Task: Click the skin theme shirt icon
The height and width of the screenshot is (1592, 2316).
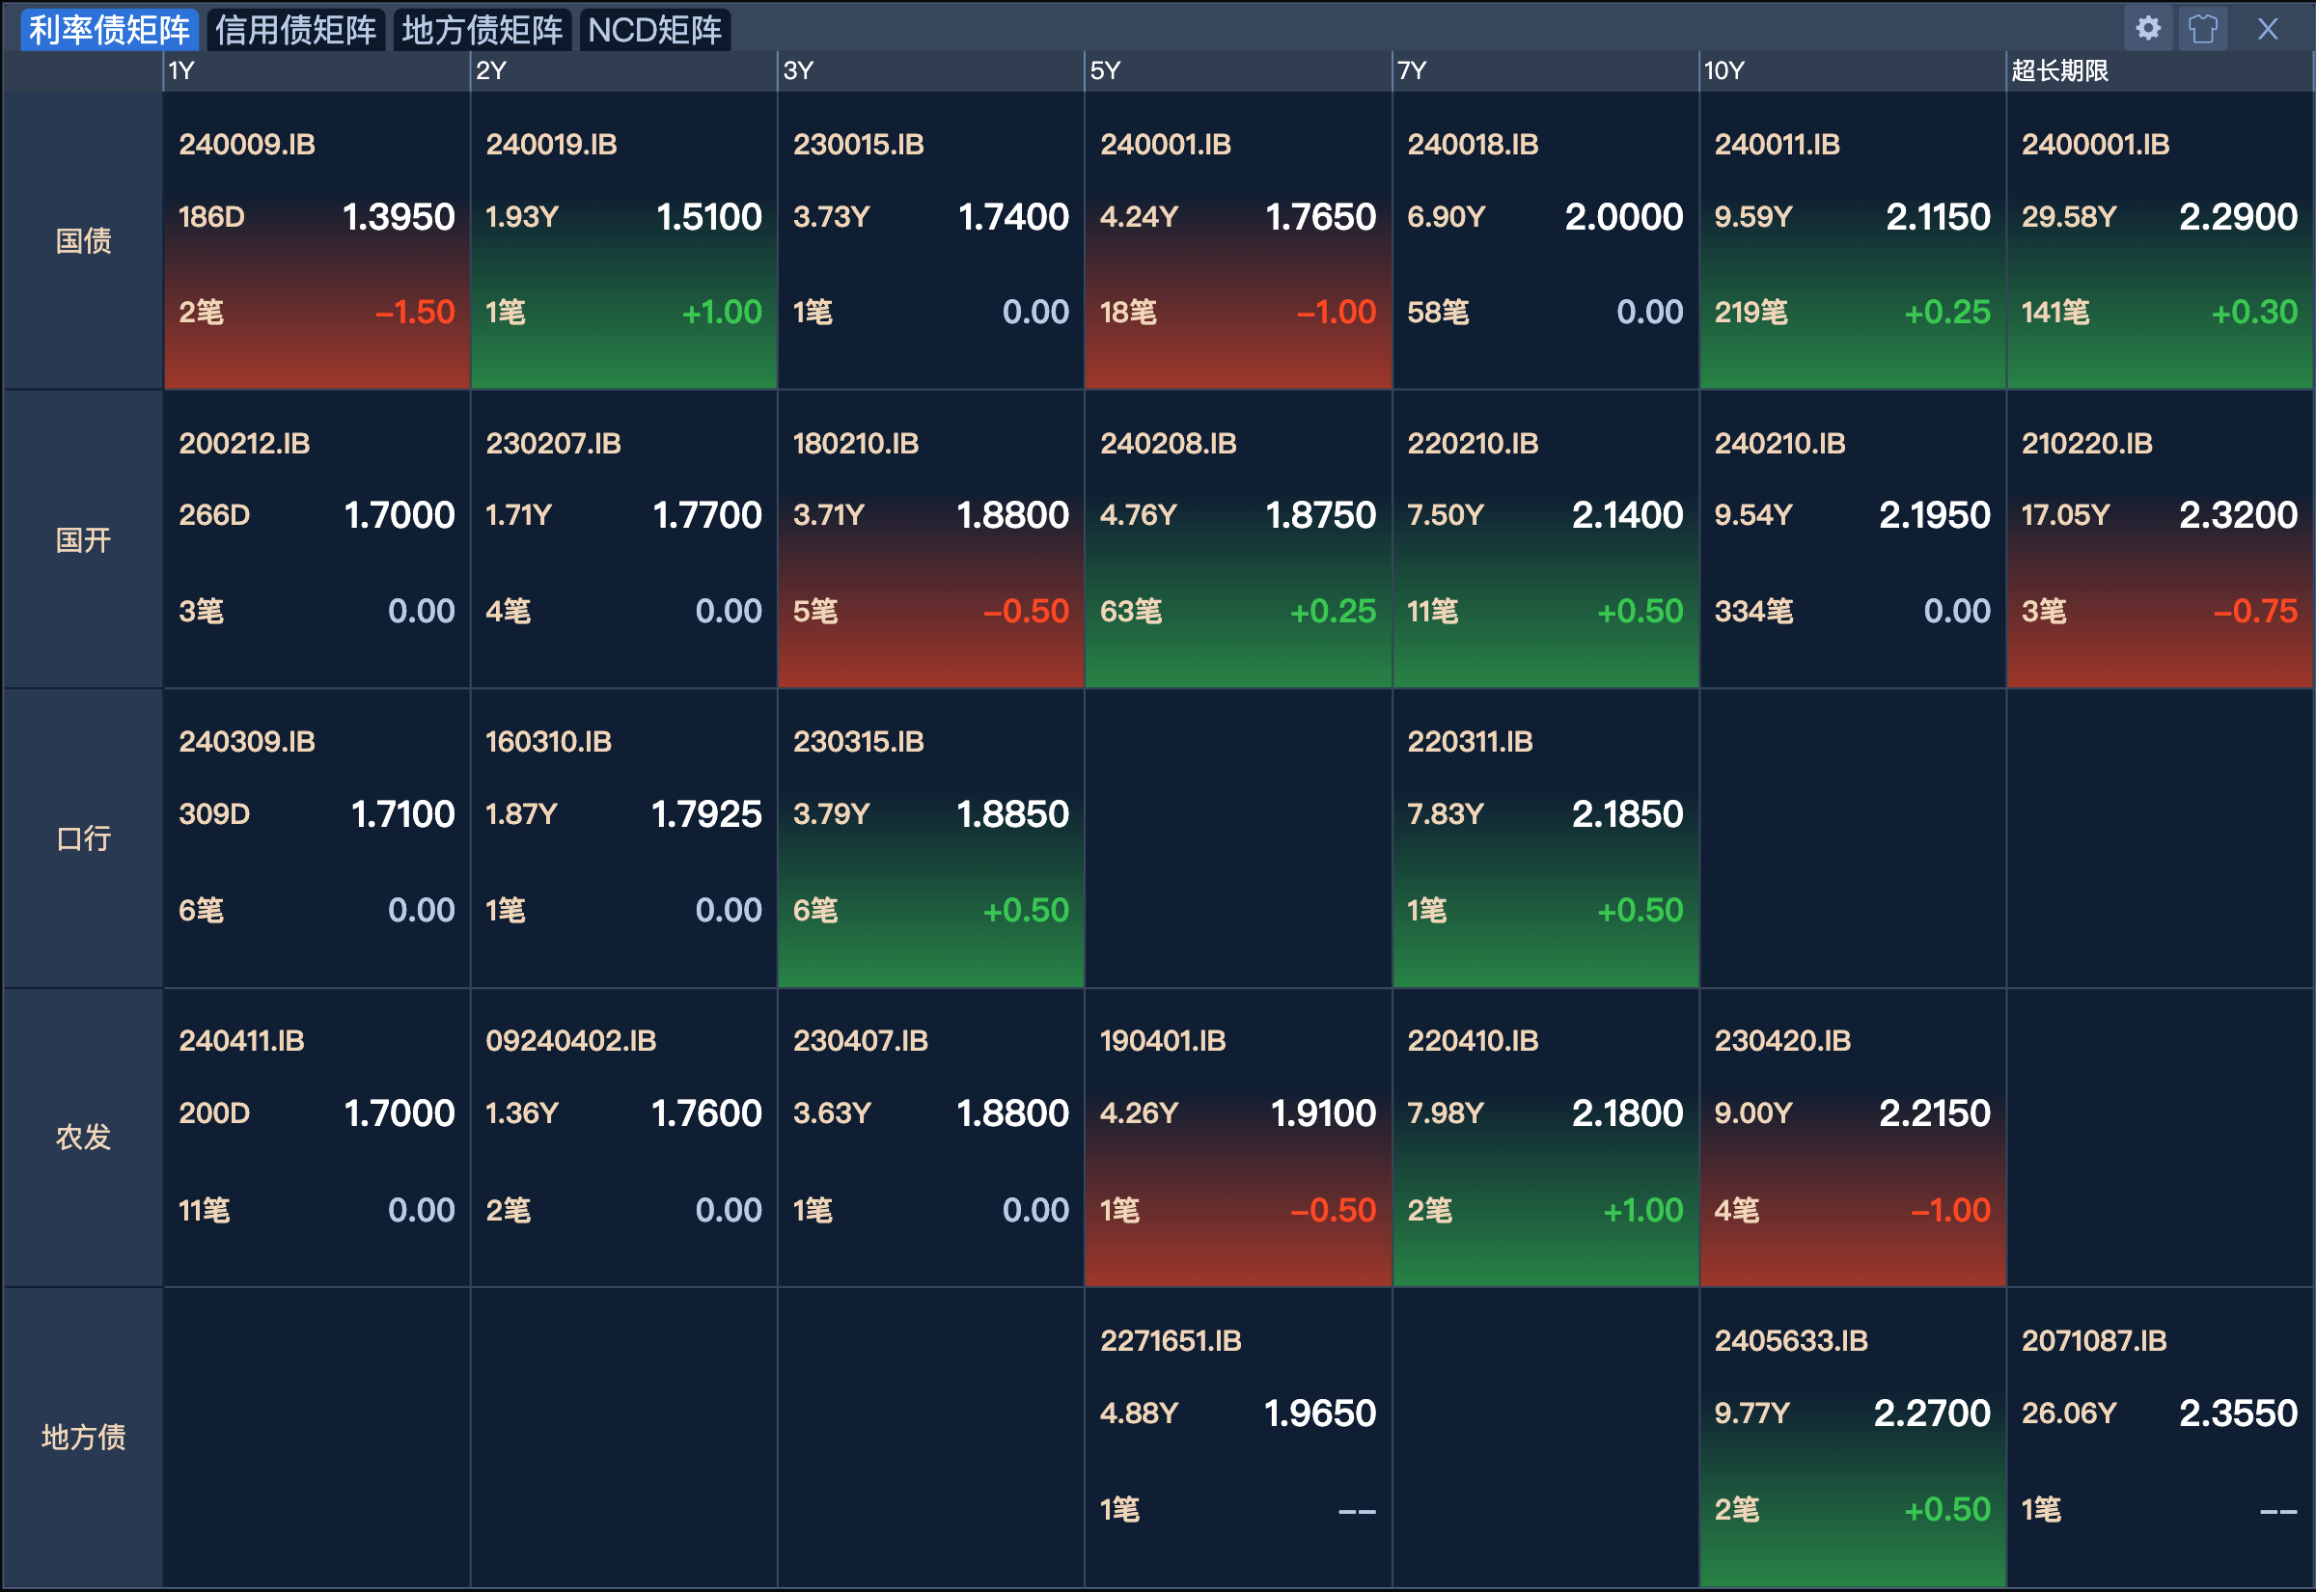Action: pyautogui.click(x=2202, y=28)
